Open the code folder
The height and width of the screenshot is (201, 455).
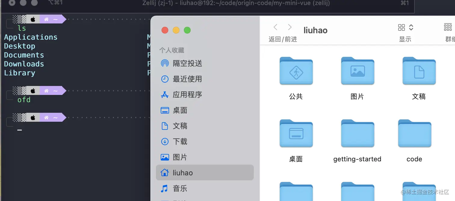click(414, 133)
